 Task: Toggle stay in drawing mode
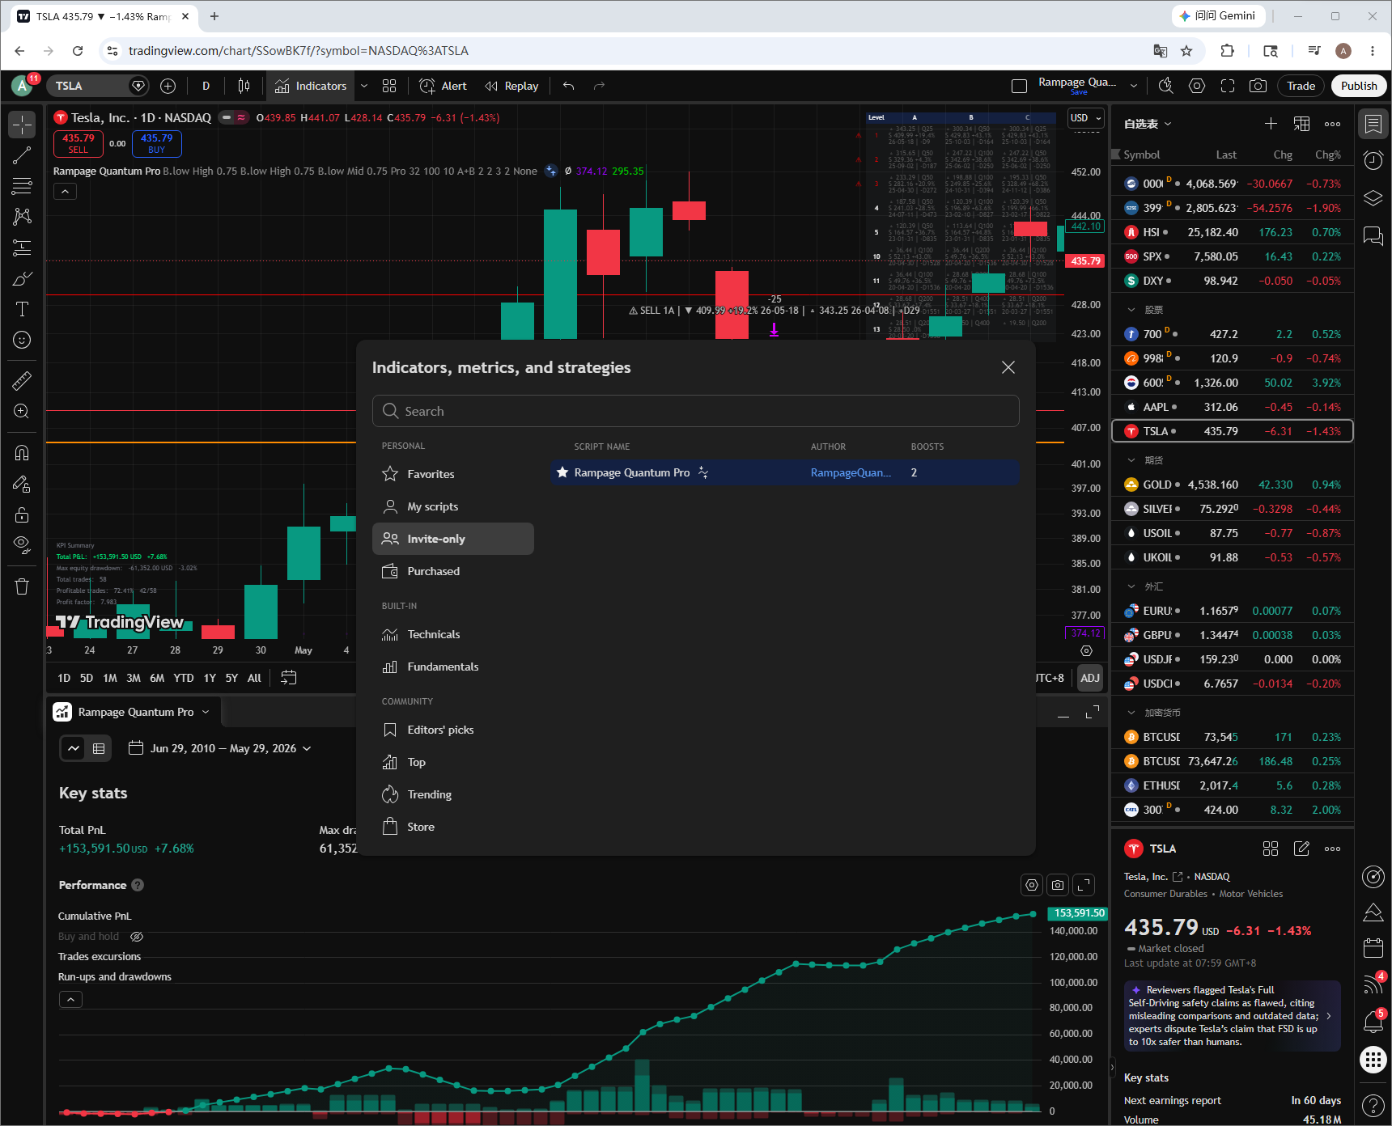22,484
